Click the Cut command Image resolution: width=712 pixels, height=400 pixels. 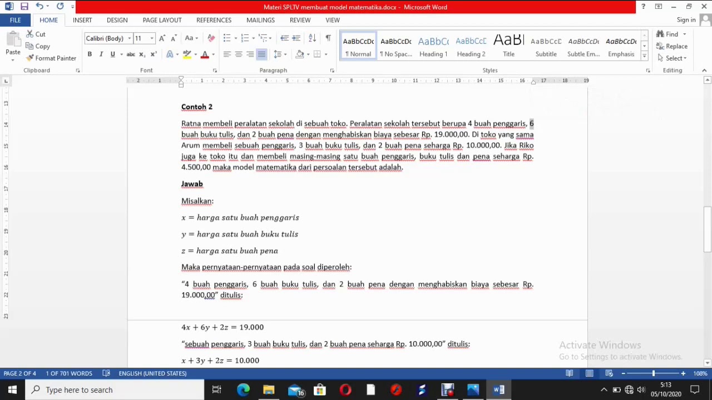click(36, 34)
